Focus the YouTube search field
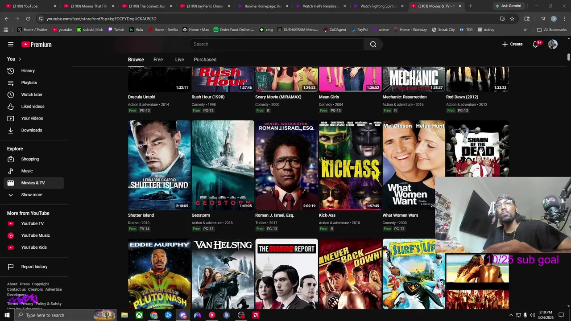 coord(277,44)
